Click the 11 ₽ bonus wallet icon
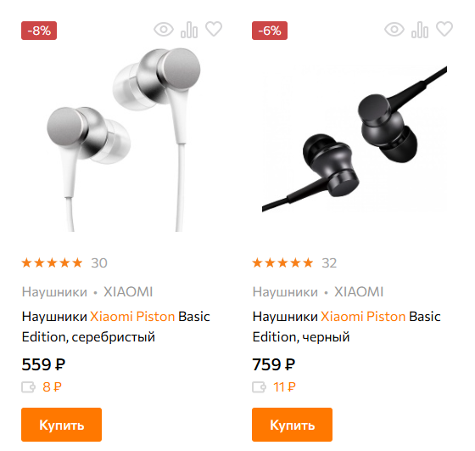This screenshot has height=451, width=475. click(260, 387)
